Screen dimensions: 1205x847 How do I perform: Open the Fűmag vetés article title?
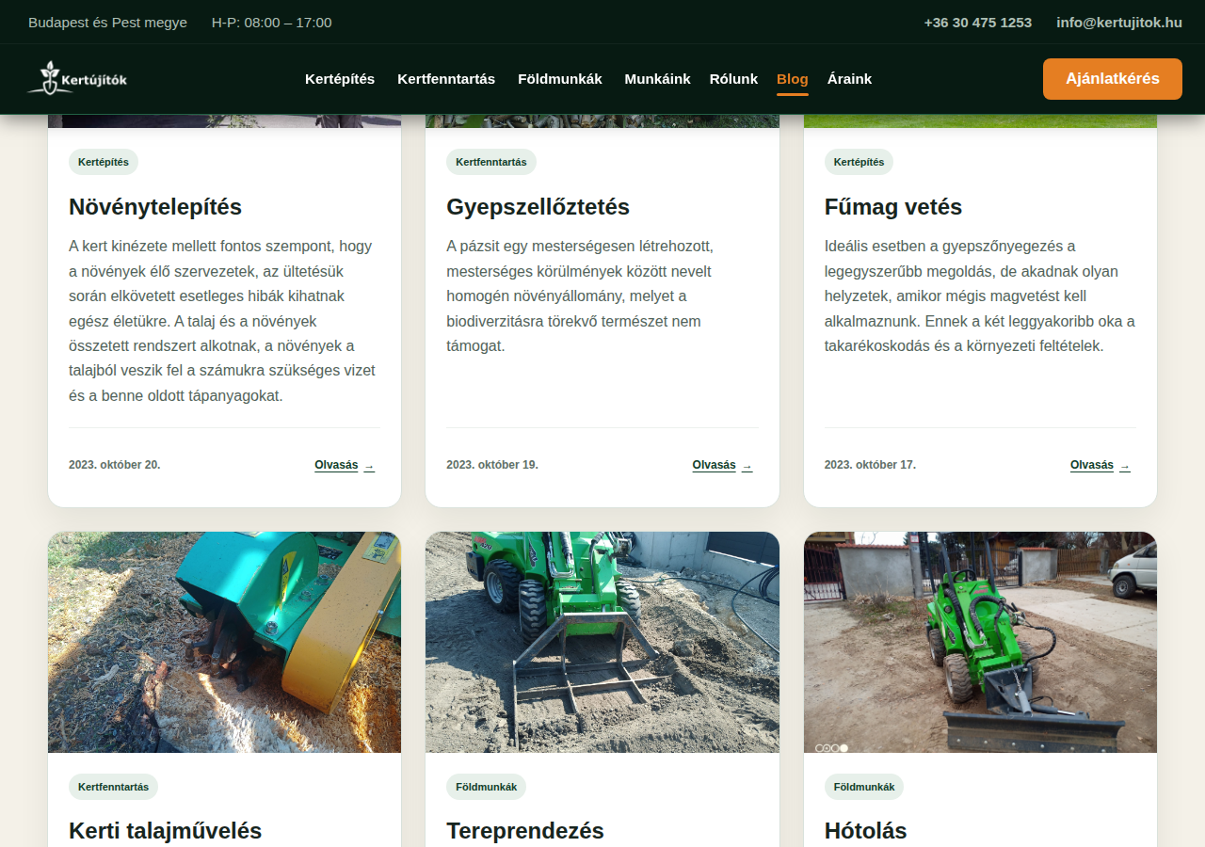click(x=893, y=207)
